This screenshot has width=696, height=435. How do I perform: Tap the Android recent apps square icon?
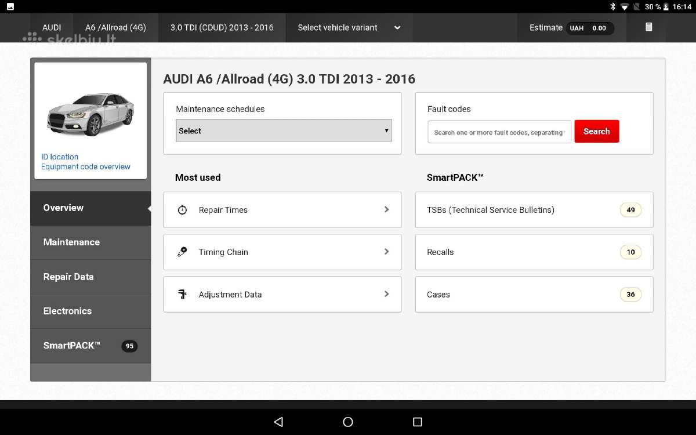418,422
